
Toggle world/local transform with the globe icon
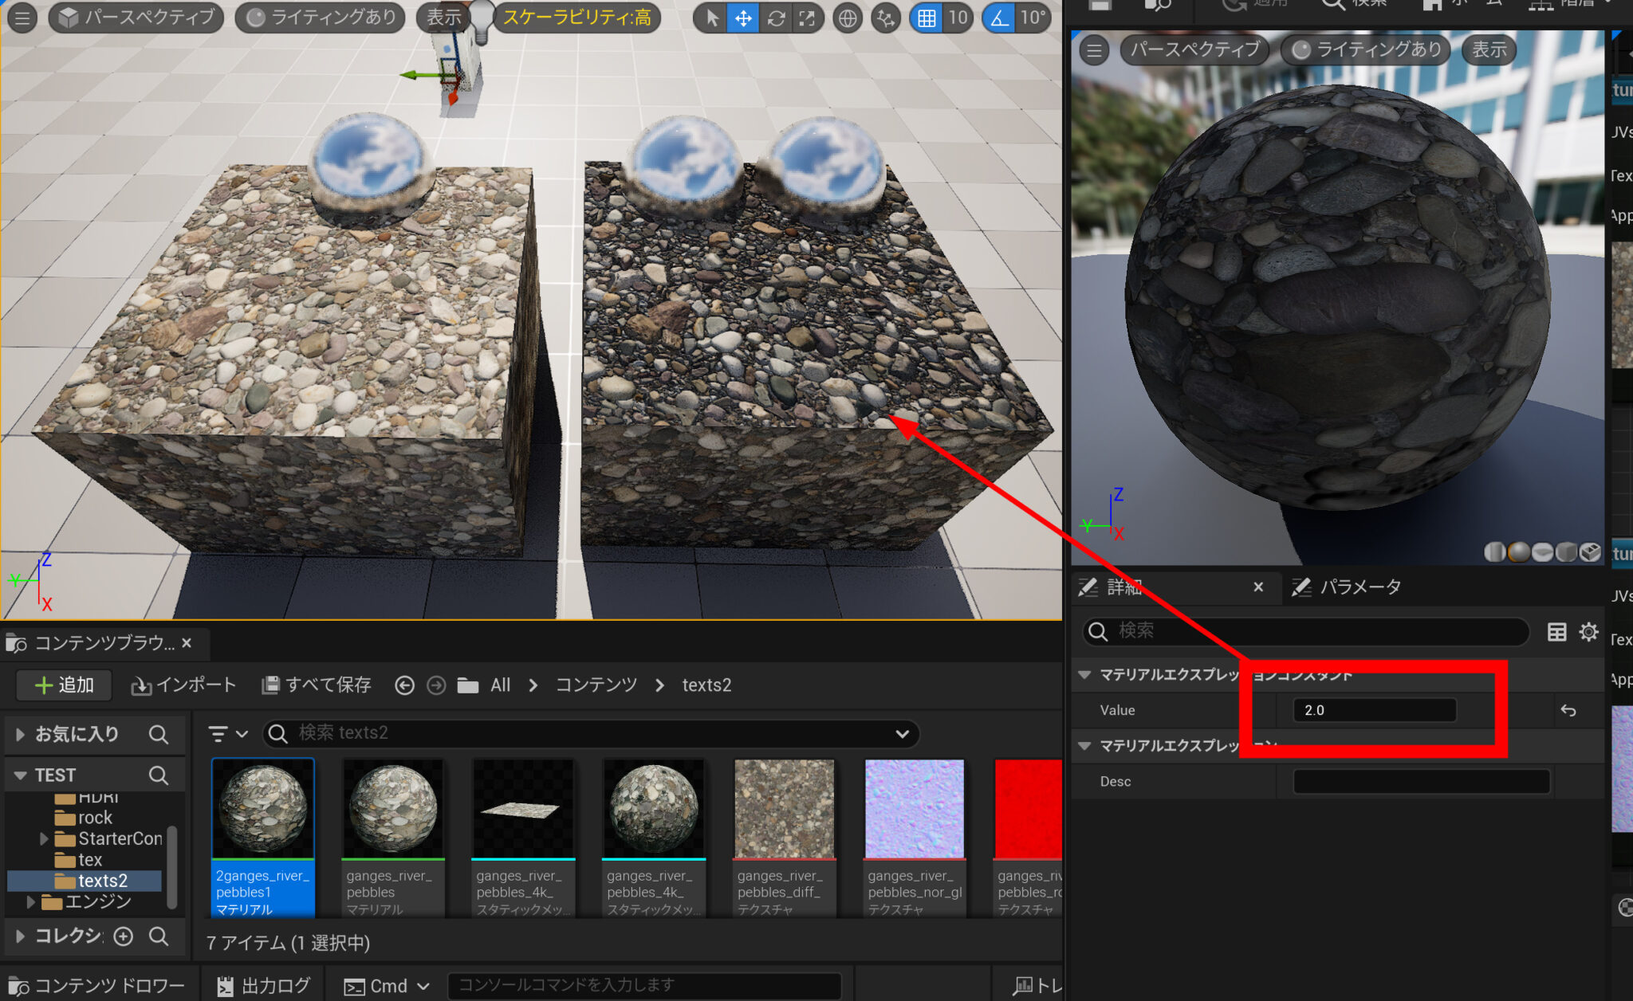847,18
